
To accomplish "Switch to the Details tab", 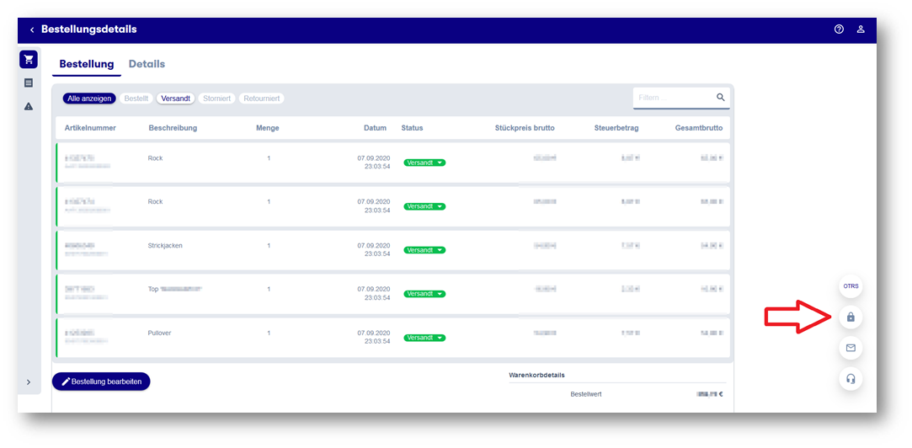I will (147, 64).
